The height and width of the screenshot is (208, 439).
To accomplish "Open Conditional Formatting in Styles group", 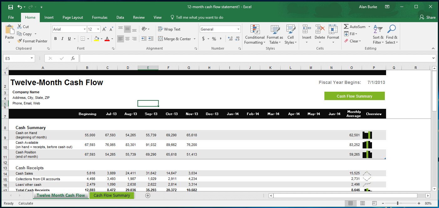I will 255,34.
